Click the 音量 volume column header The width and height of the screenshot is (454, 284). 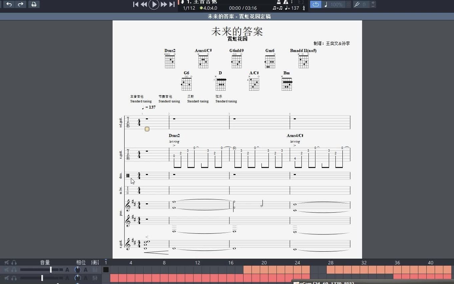(45, 263)
